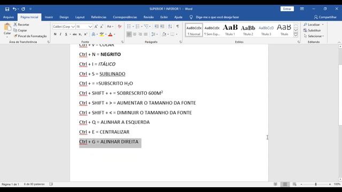
Task: Apply red font color A
Action: (111, 34)
